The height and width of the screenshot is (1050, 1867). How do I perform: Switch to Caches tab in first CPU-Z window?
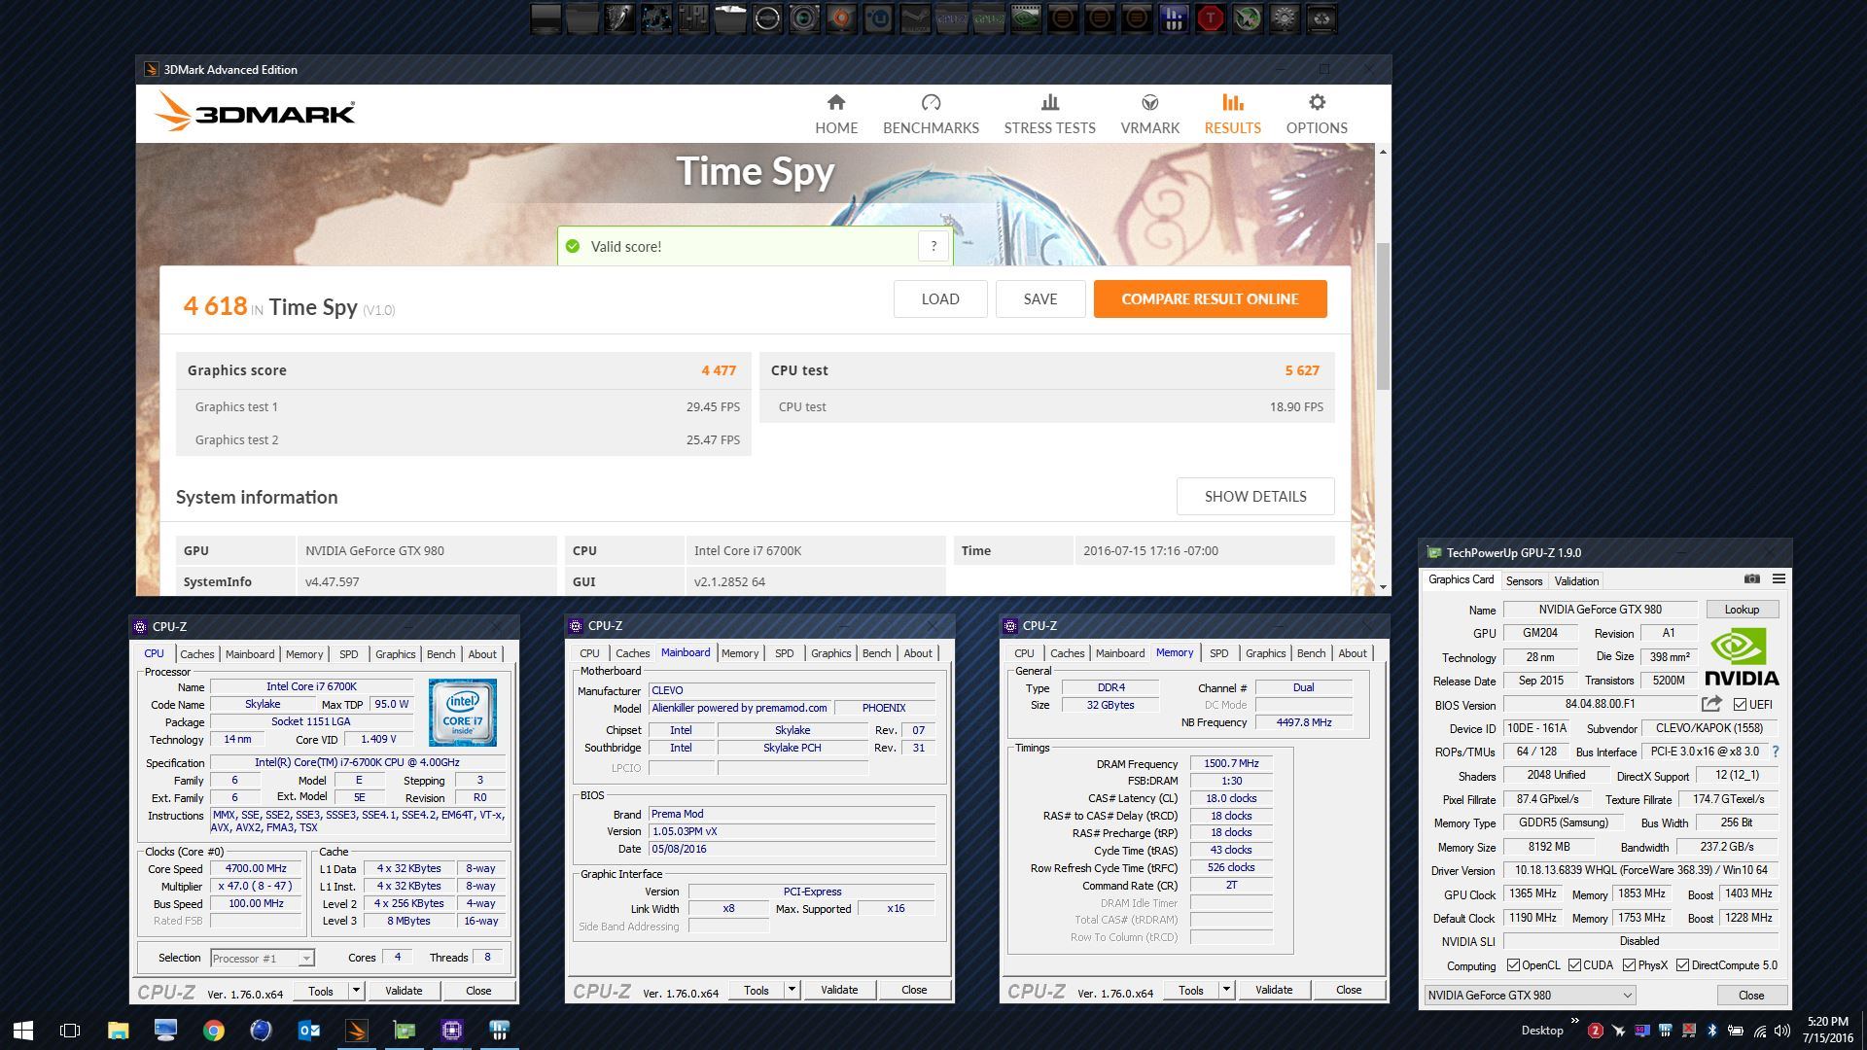pos(196,654)
